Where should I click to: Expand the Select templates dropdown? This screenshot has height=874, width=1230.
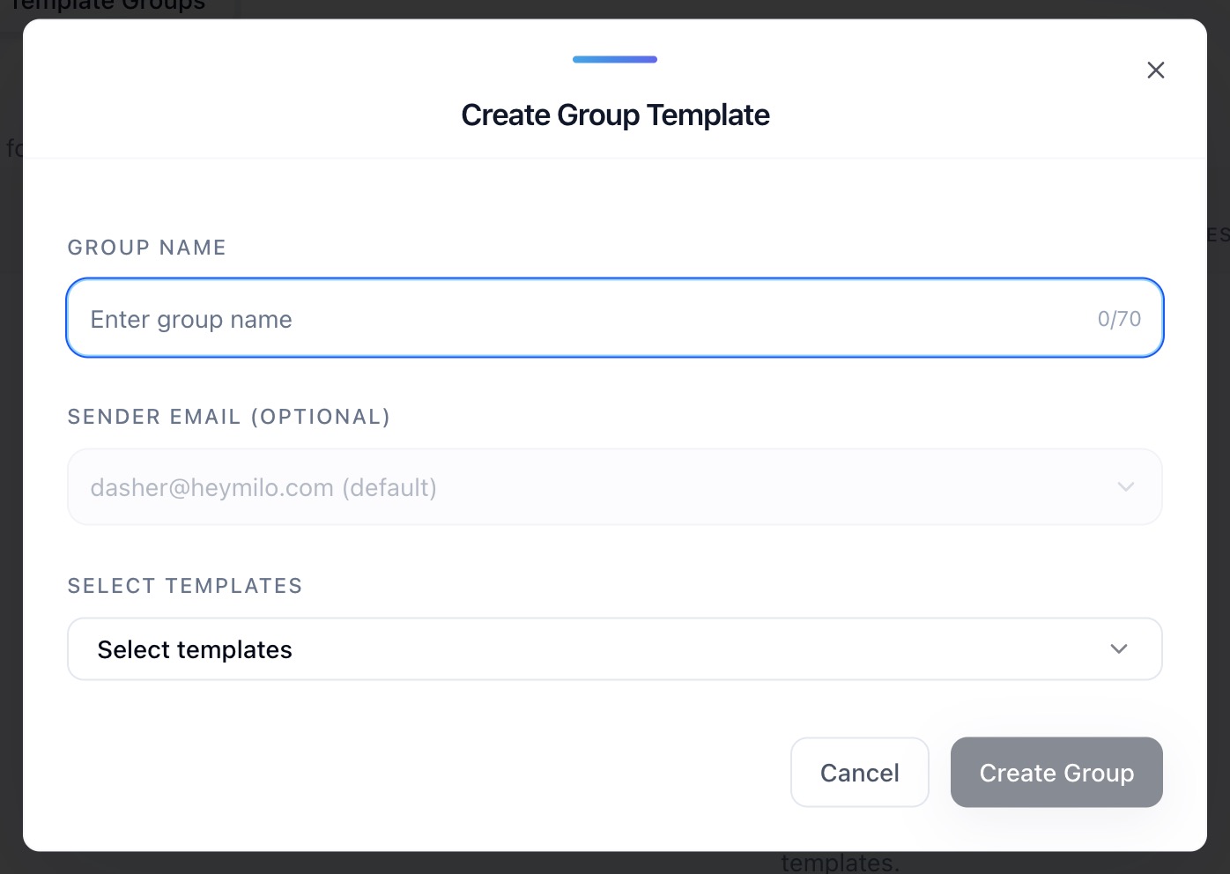(x=614, y=649)
